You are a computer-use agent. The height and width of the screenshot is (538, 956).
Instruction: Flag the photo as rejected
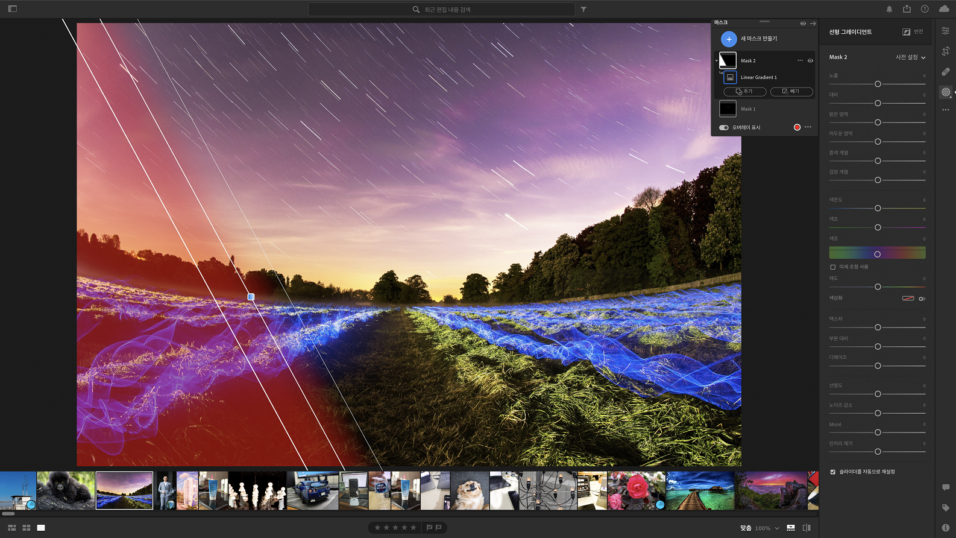(x=438, y=528)
